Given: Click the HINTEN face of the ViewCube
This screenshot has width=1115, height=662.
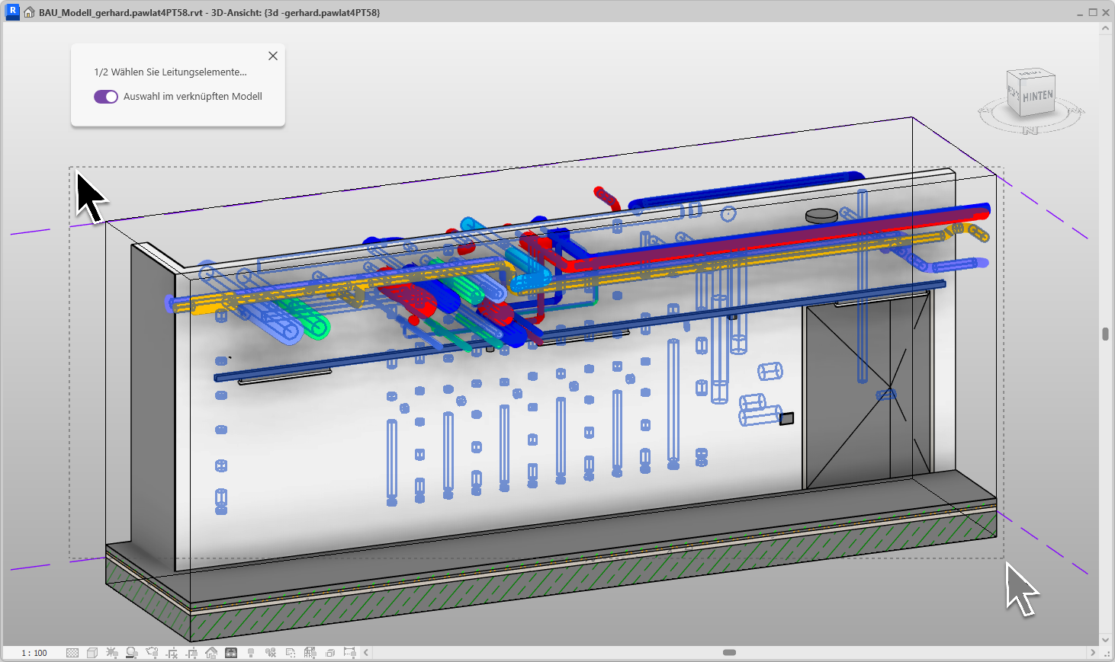Looking at the screenshot, I should click(1036, 95).
